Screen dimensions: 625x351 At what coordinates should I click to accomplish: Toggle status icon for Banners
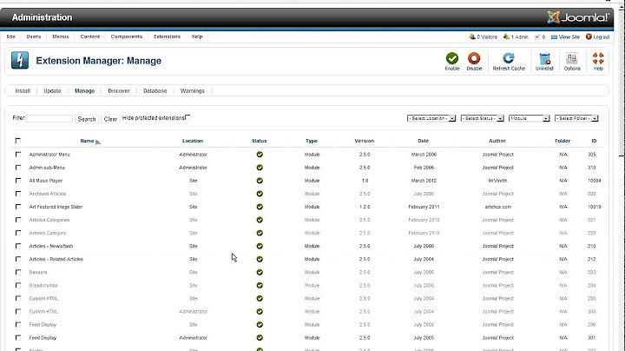coord(260,273)
